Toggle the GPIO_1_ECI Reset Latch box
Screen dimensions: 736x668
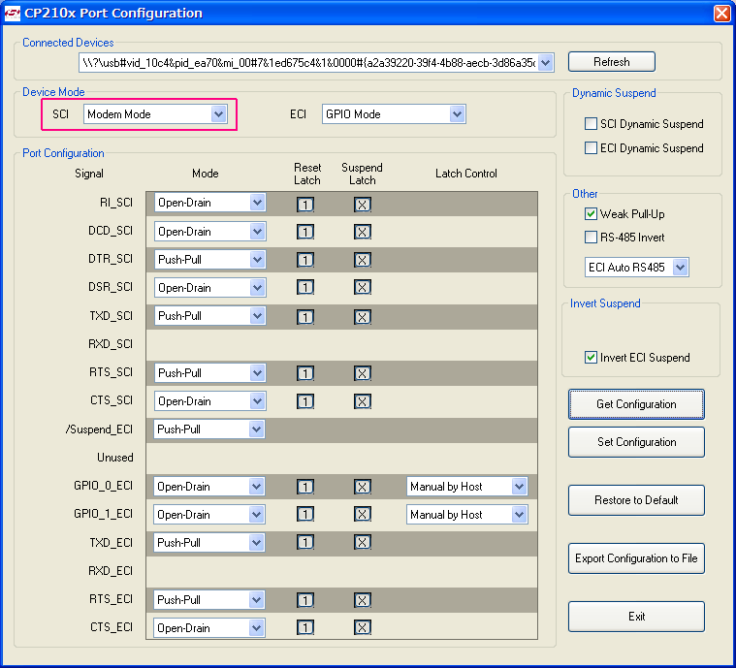point(305,514)
